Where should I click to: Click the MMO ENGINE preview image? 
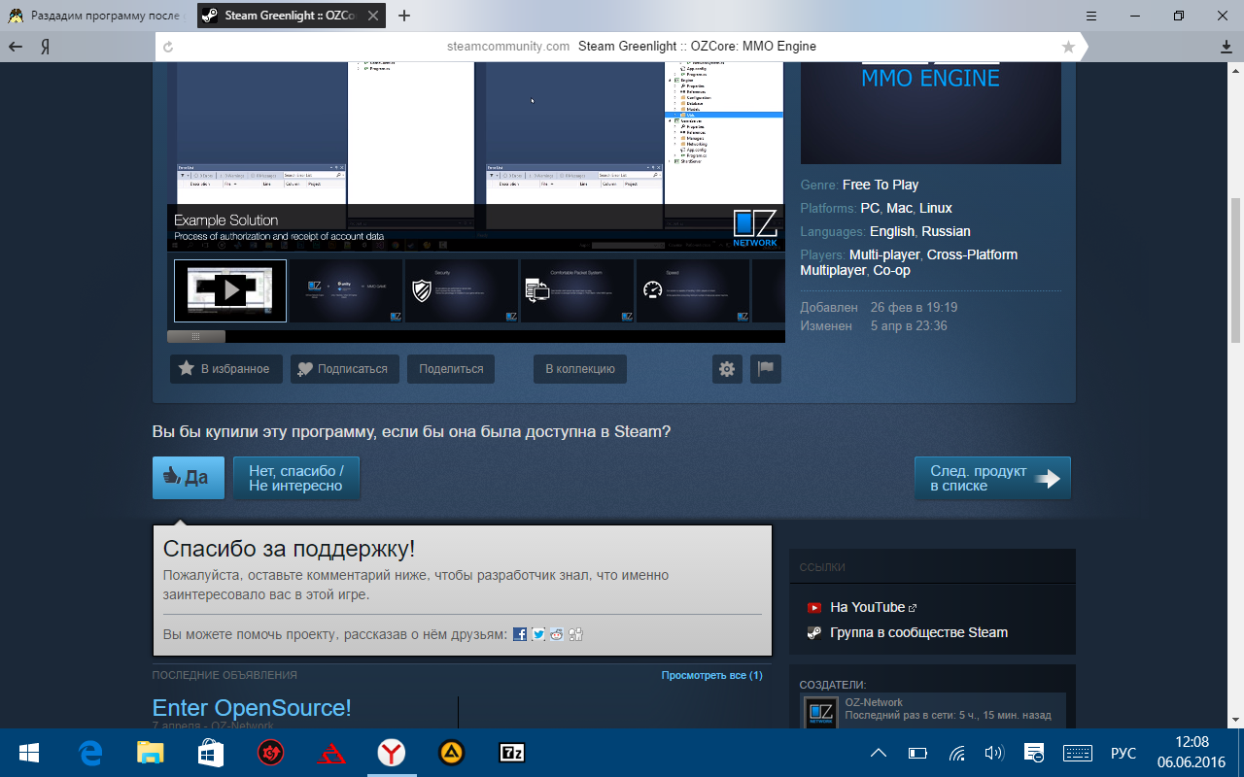point(931,112)
